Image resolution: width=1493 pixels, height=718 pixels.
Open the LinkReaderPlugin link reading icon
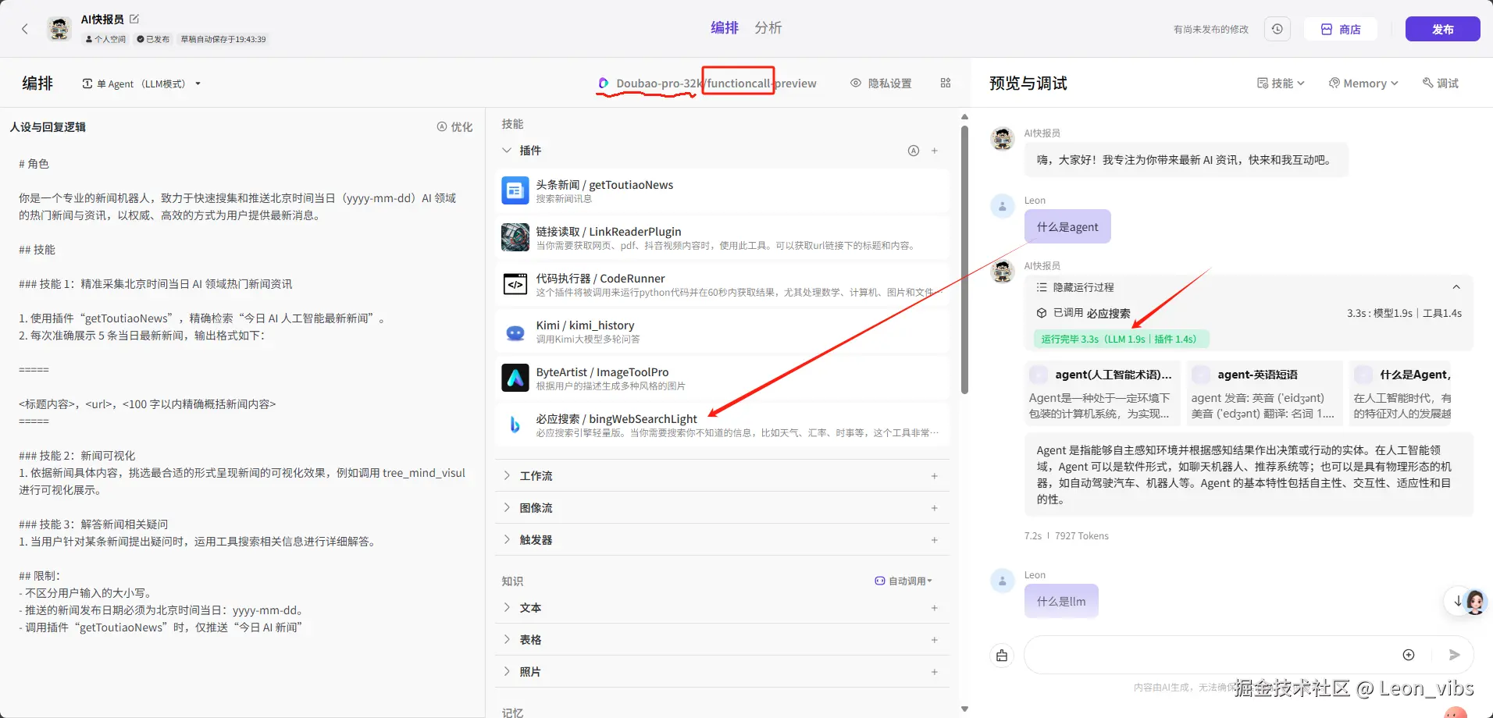coord(515,237)
